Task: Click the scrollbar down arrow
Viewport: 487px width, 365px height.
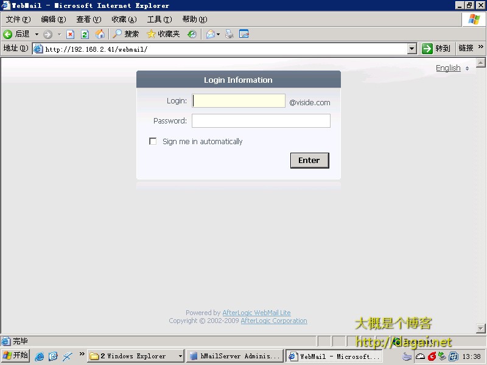Action: pyautogui.click(x=480, y=328)
